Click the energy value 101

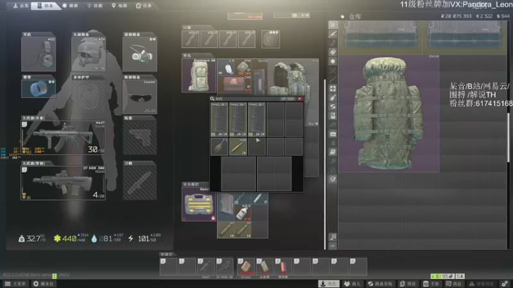point(144,239)
